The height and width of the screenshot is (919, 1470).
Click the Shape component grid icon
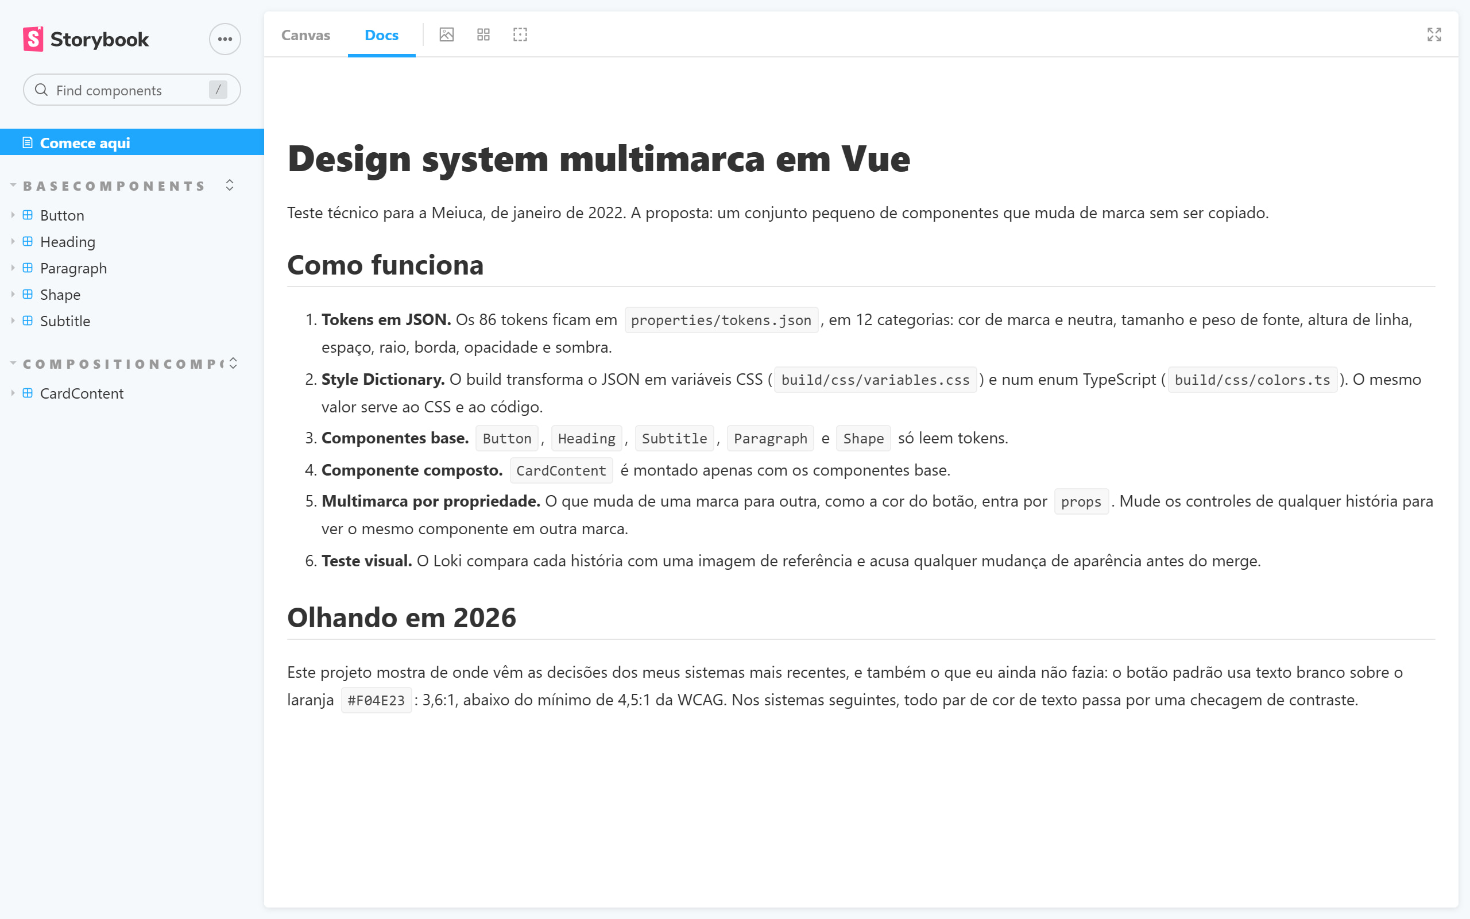(28, 294)
